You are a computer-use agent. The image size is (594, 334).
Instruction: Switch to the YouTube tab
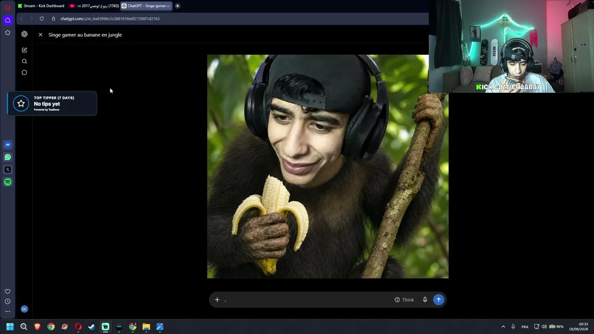click(94, 6)
